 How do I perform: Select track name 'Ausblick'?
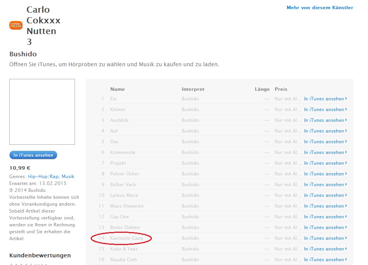[119, 120]
